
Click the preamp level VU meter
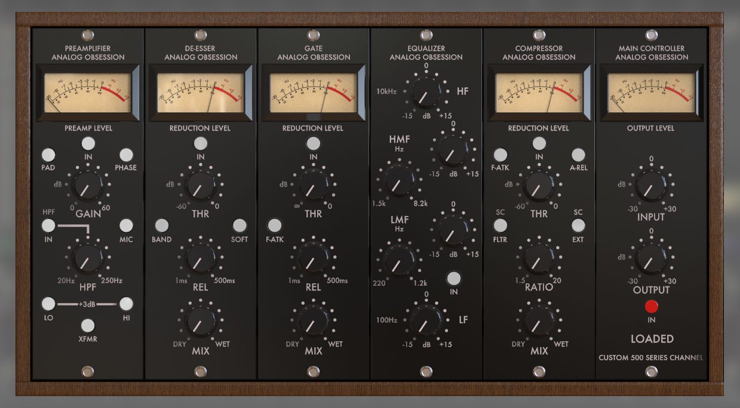88,92
